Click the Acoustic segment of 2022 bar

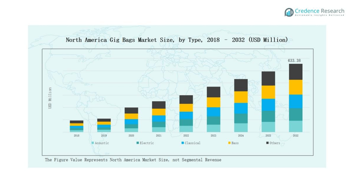[x=186, y=129]
